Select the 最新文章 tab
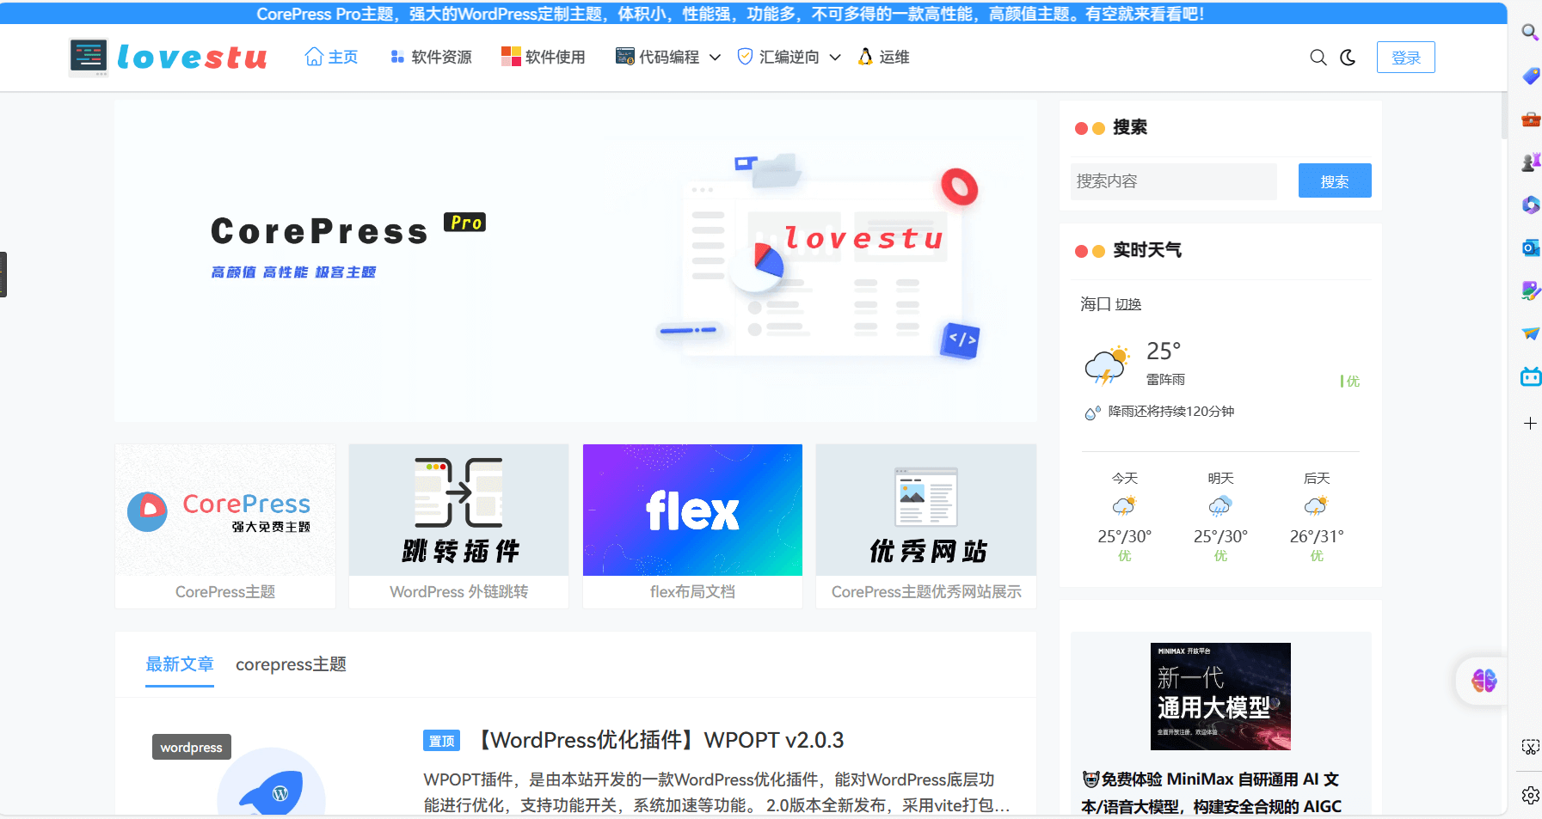The image size is (1542, 819). point(180,664)
